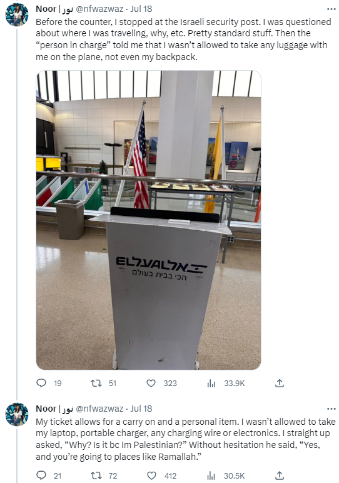Open the El Al podium photo

[x=148, y=220]
